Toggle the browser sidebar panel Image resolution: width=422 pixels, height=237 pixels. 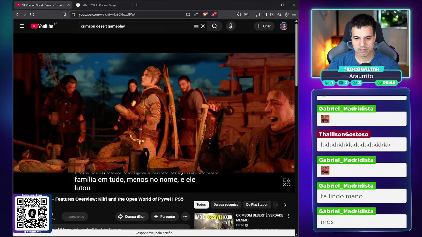tap(265, 14)
